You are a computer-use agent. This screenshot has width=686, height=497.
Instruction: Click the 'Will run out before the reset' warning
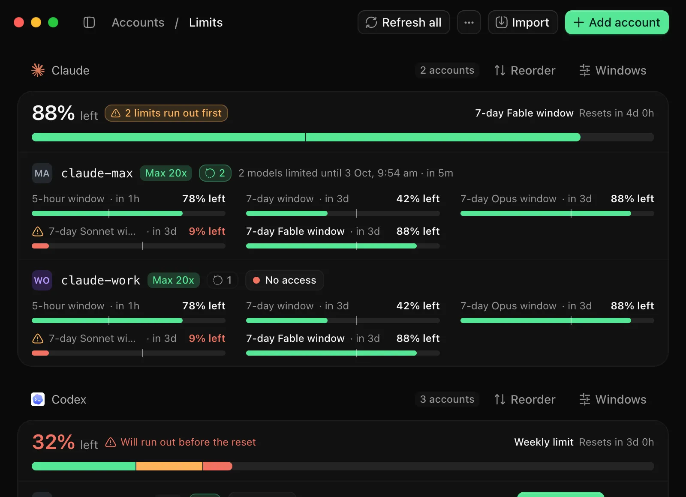coord(181,442)
